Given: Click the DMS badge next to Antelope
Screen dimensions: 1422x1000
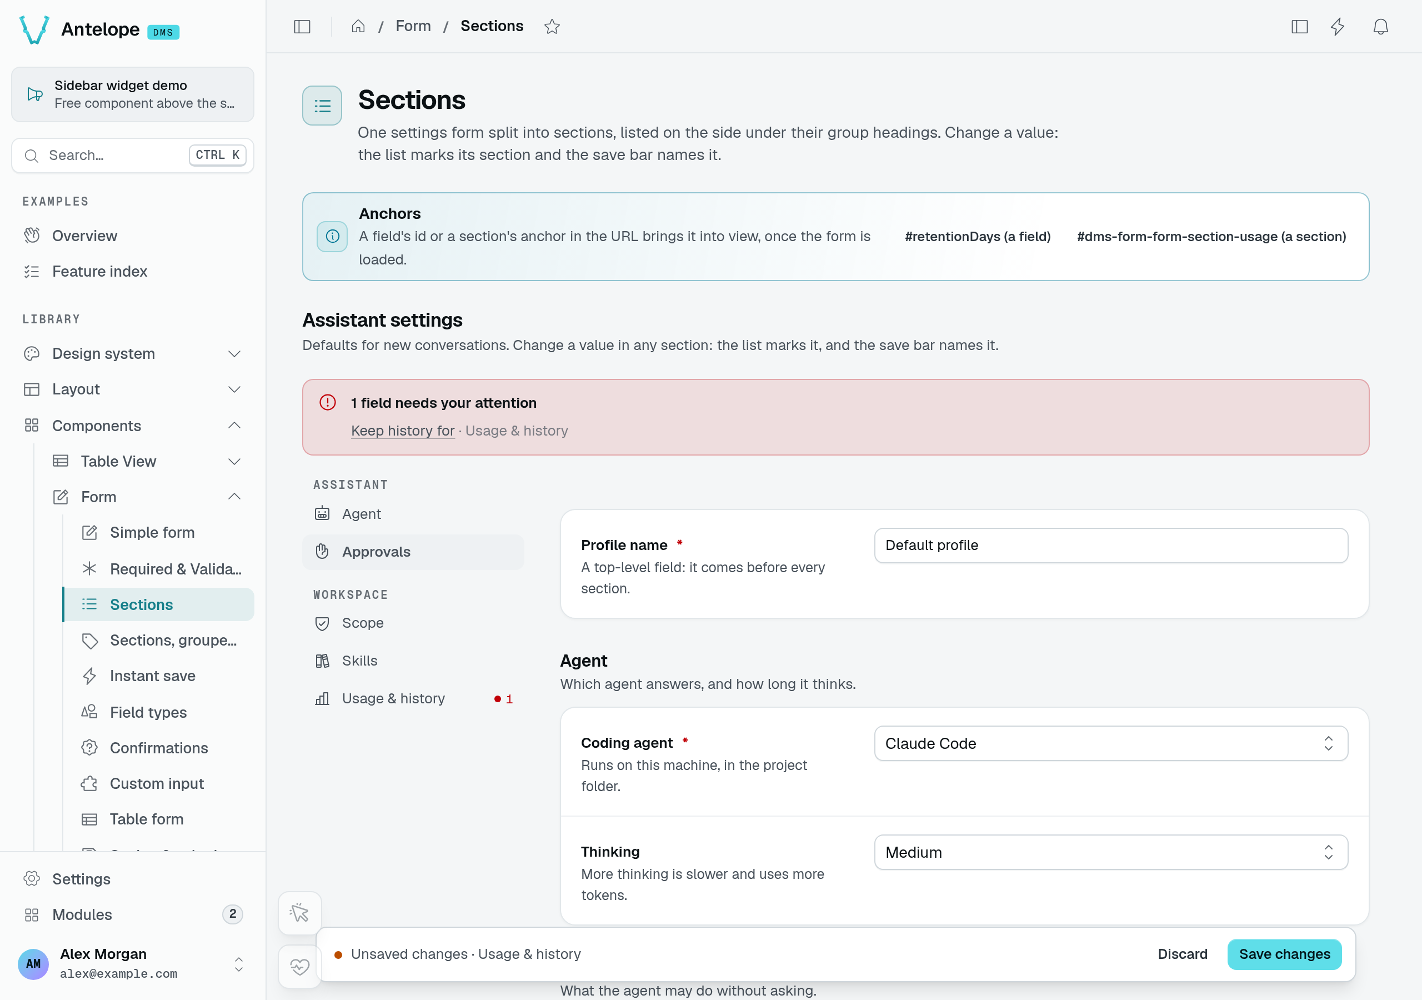Looking at the screenshot, I should (163, 32).
